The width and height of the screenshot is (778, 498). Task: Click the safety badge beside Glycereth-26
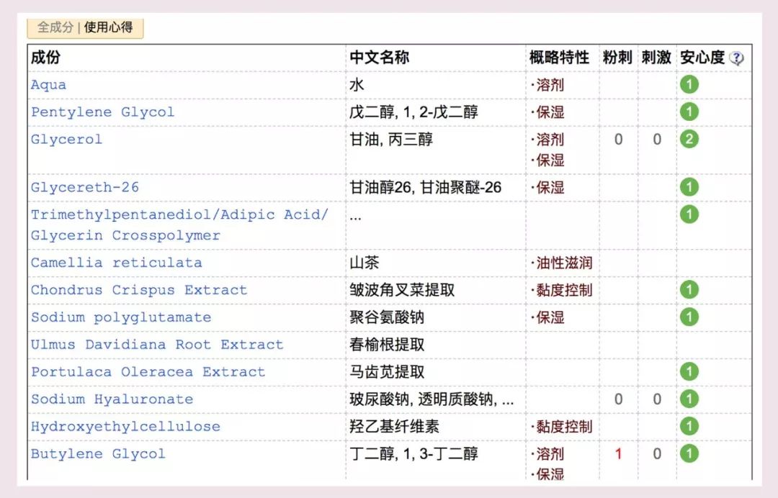(689, 186)
